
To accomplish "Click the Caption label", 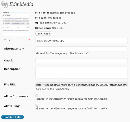I will (x=10, y=61).
